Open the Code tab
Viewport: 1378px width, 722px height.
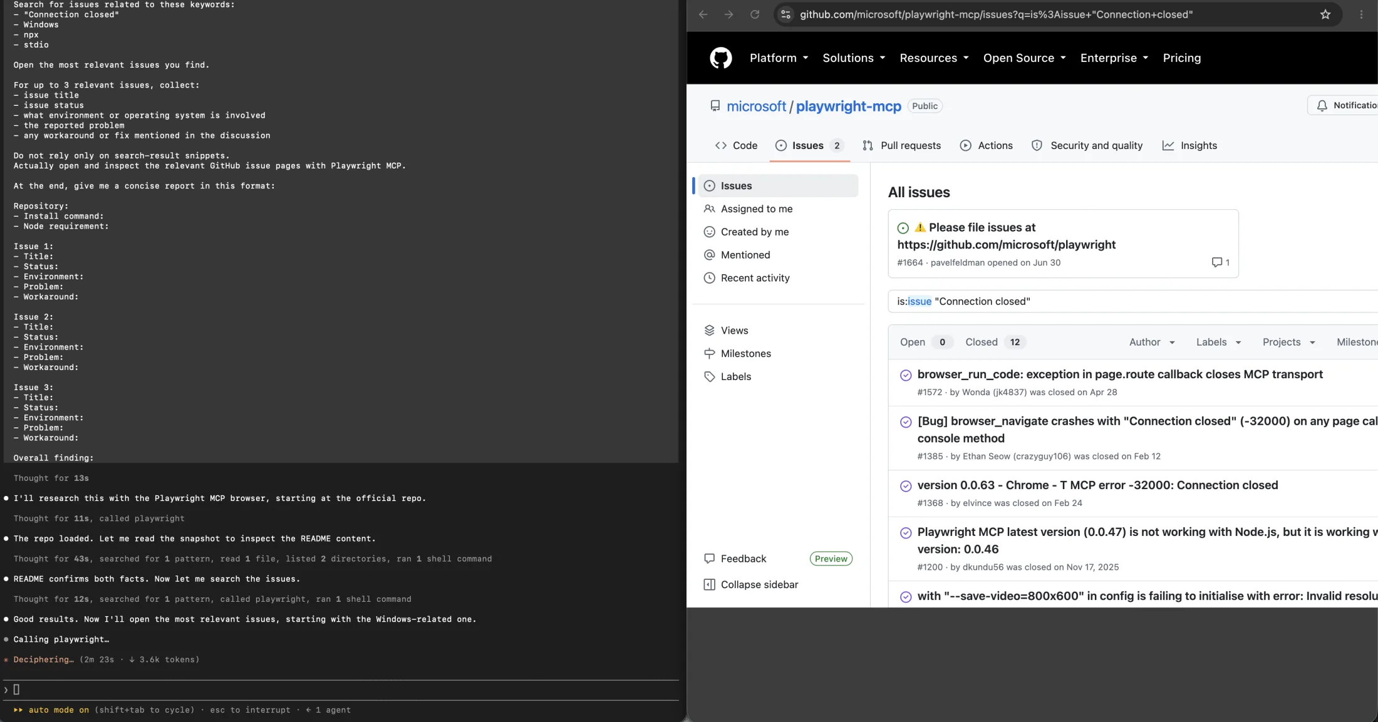(736, 145)
